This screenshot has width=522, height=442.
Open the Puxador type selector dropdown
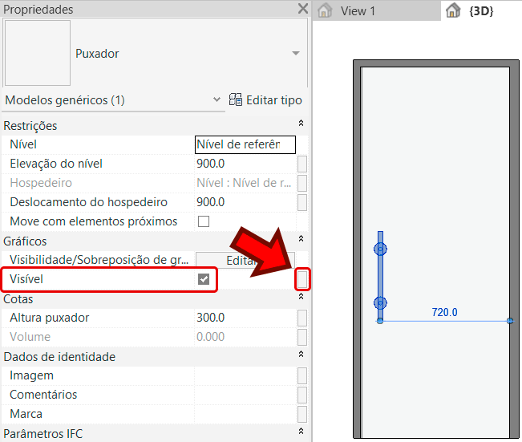[x=296, y=54]
